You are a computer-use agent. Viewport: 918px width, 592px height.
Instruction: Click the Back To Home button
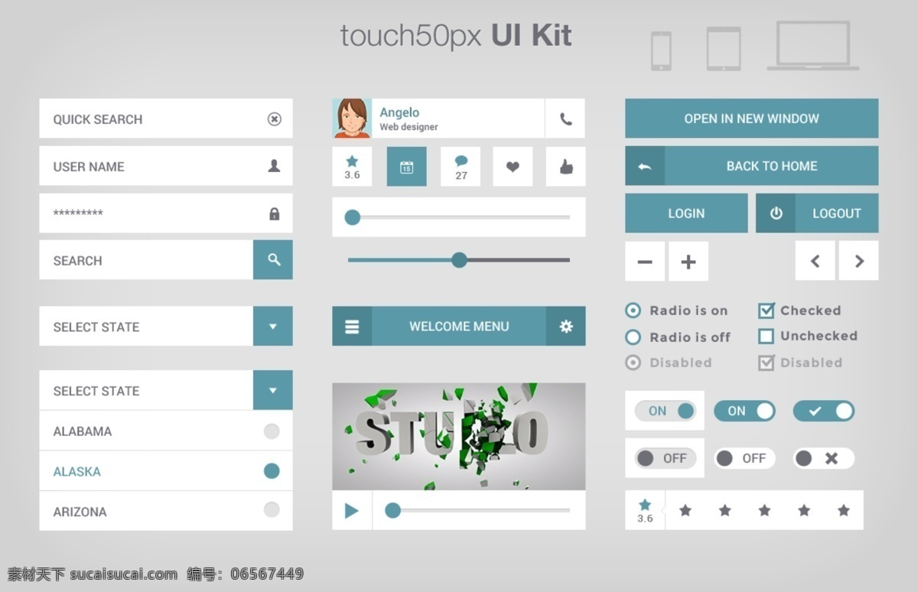[752, 166]
